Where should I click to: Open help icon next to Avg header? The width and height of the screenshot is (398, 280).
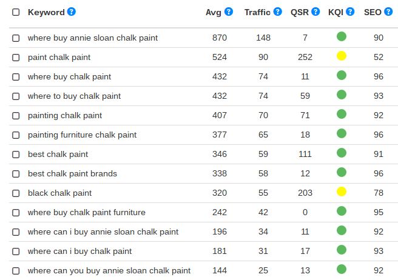[x=229, y=12]
